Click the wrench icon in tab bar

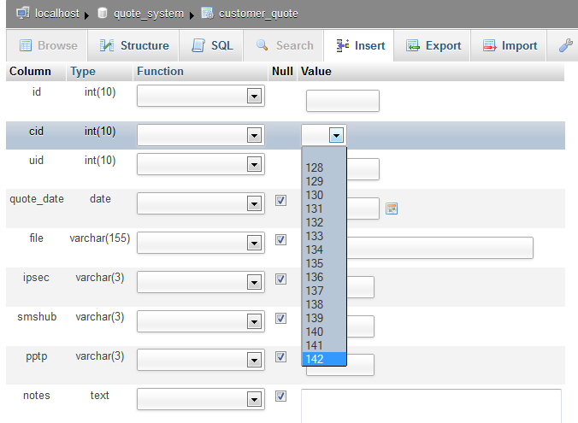tap(566, 46)
